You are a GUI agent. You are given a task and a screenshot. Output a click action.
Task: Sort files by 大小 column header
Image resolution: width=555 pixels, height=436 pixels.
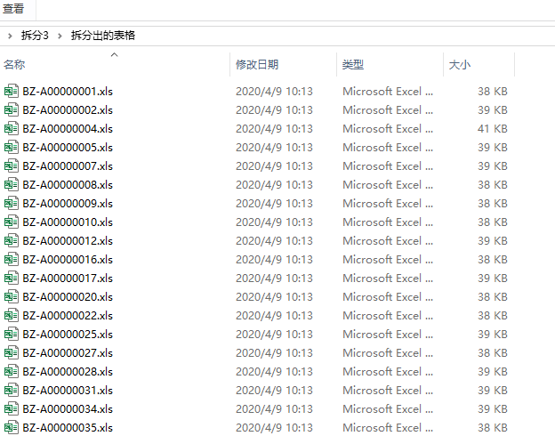pos(459,65)
